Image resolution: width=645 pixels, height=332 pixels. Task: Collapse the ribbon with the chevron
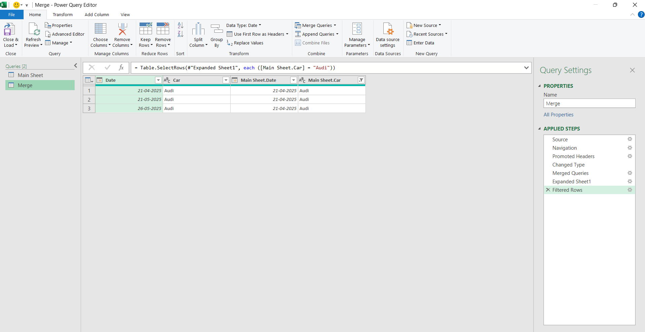[x=633, y=14]
